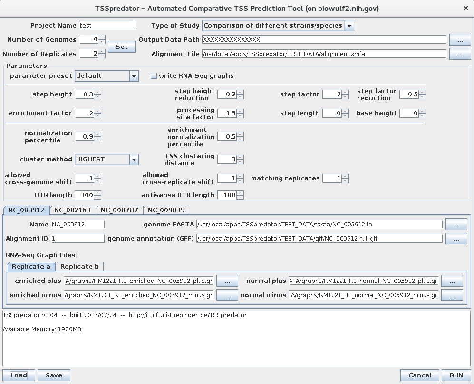Increase the Number of Genomes spinner
Screen dimensions: 474x384
102,37
